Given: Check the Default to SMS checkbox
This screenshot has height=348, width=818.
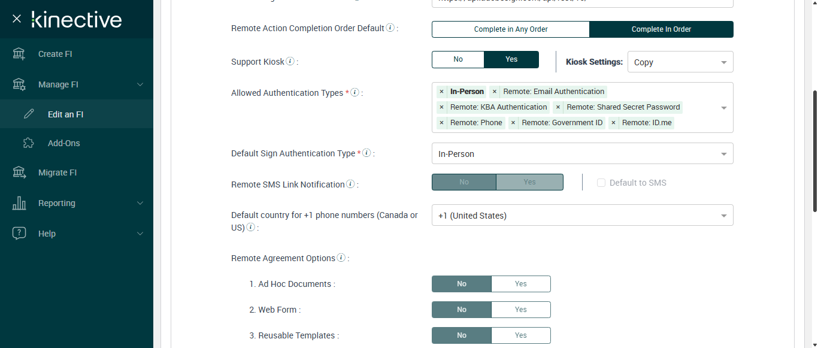Looking at the screenshot, I should click(601, 183).
